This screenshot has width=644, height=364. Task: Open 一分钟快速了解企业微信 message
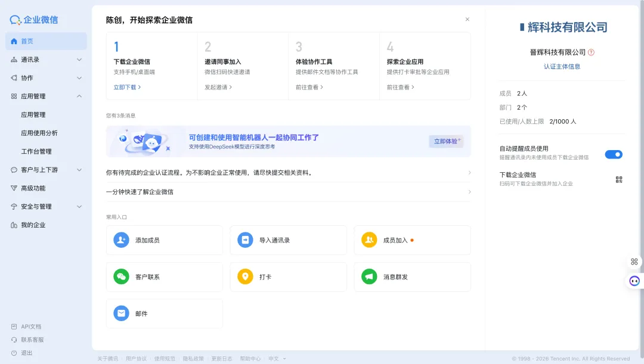[x=289, y=192]
